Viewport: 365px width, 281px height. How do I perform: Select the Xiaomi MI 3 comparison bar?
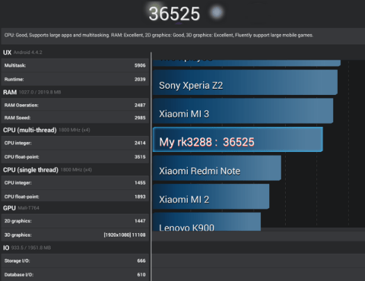pyautogui.click(x=243, y=111)
